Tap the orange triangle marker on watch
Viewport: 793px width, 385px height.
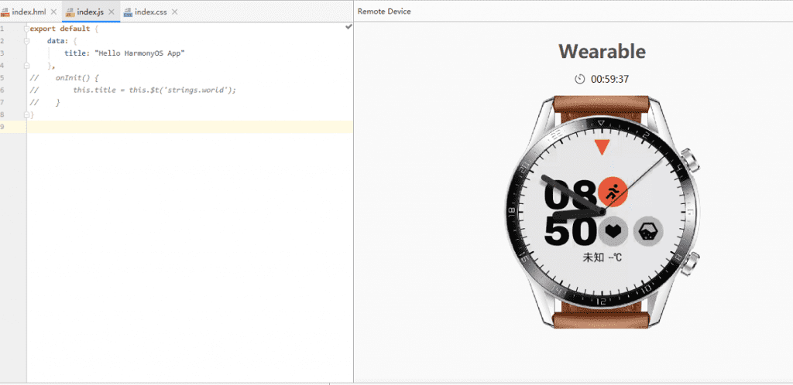click(602, 148)
